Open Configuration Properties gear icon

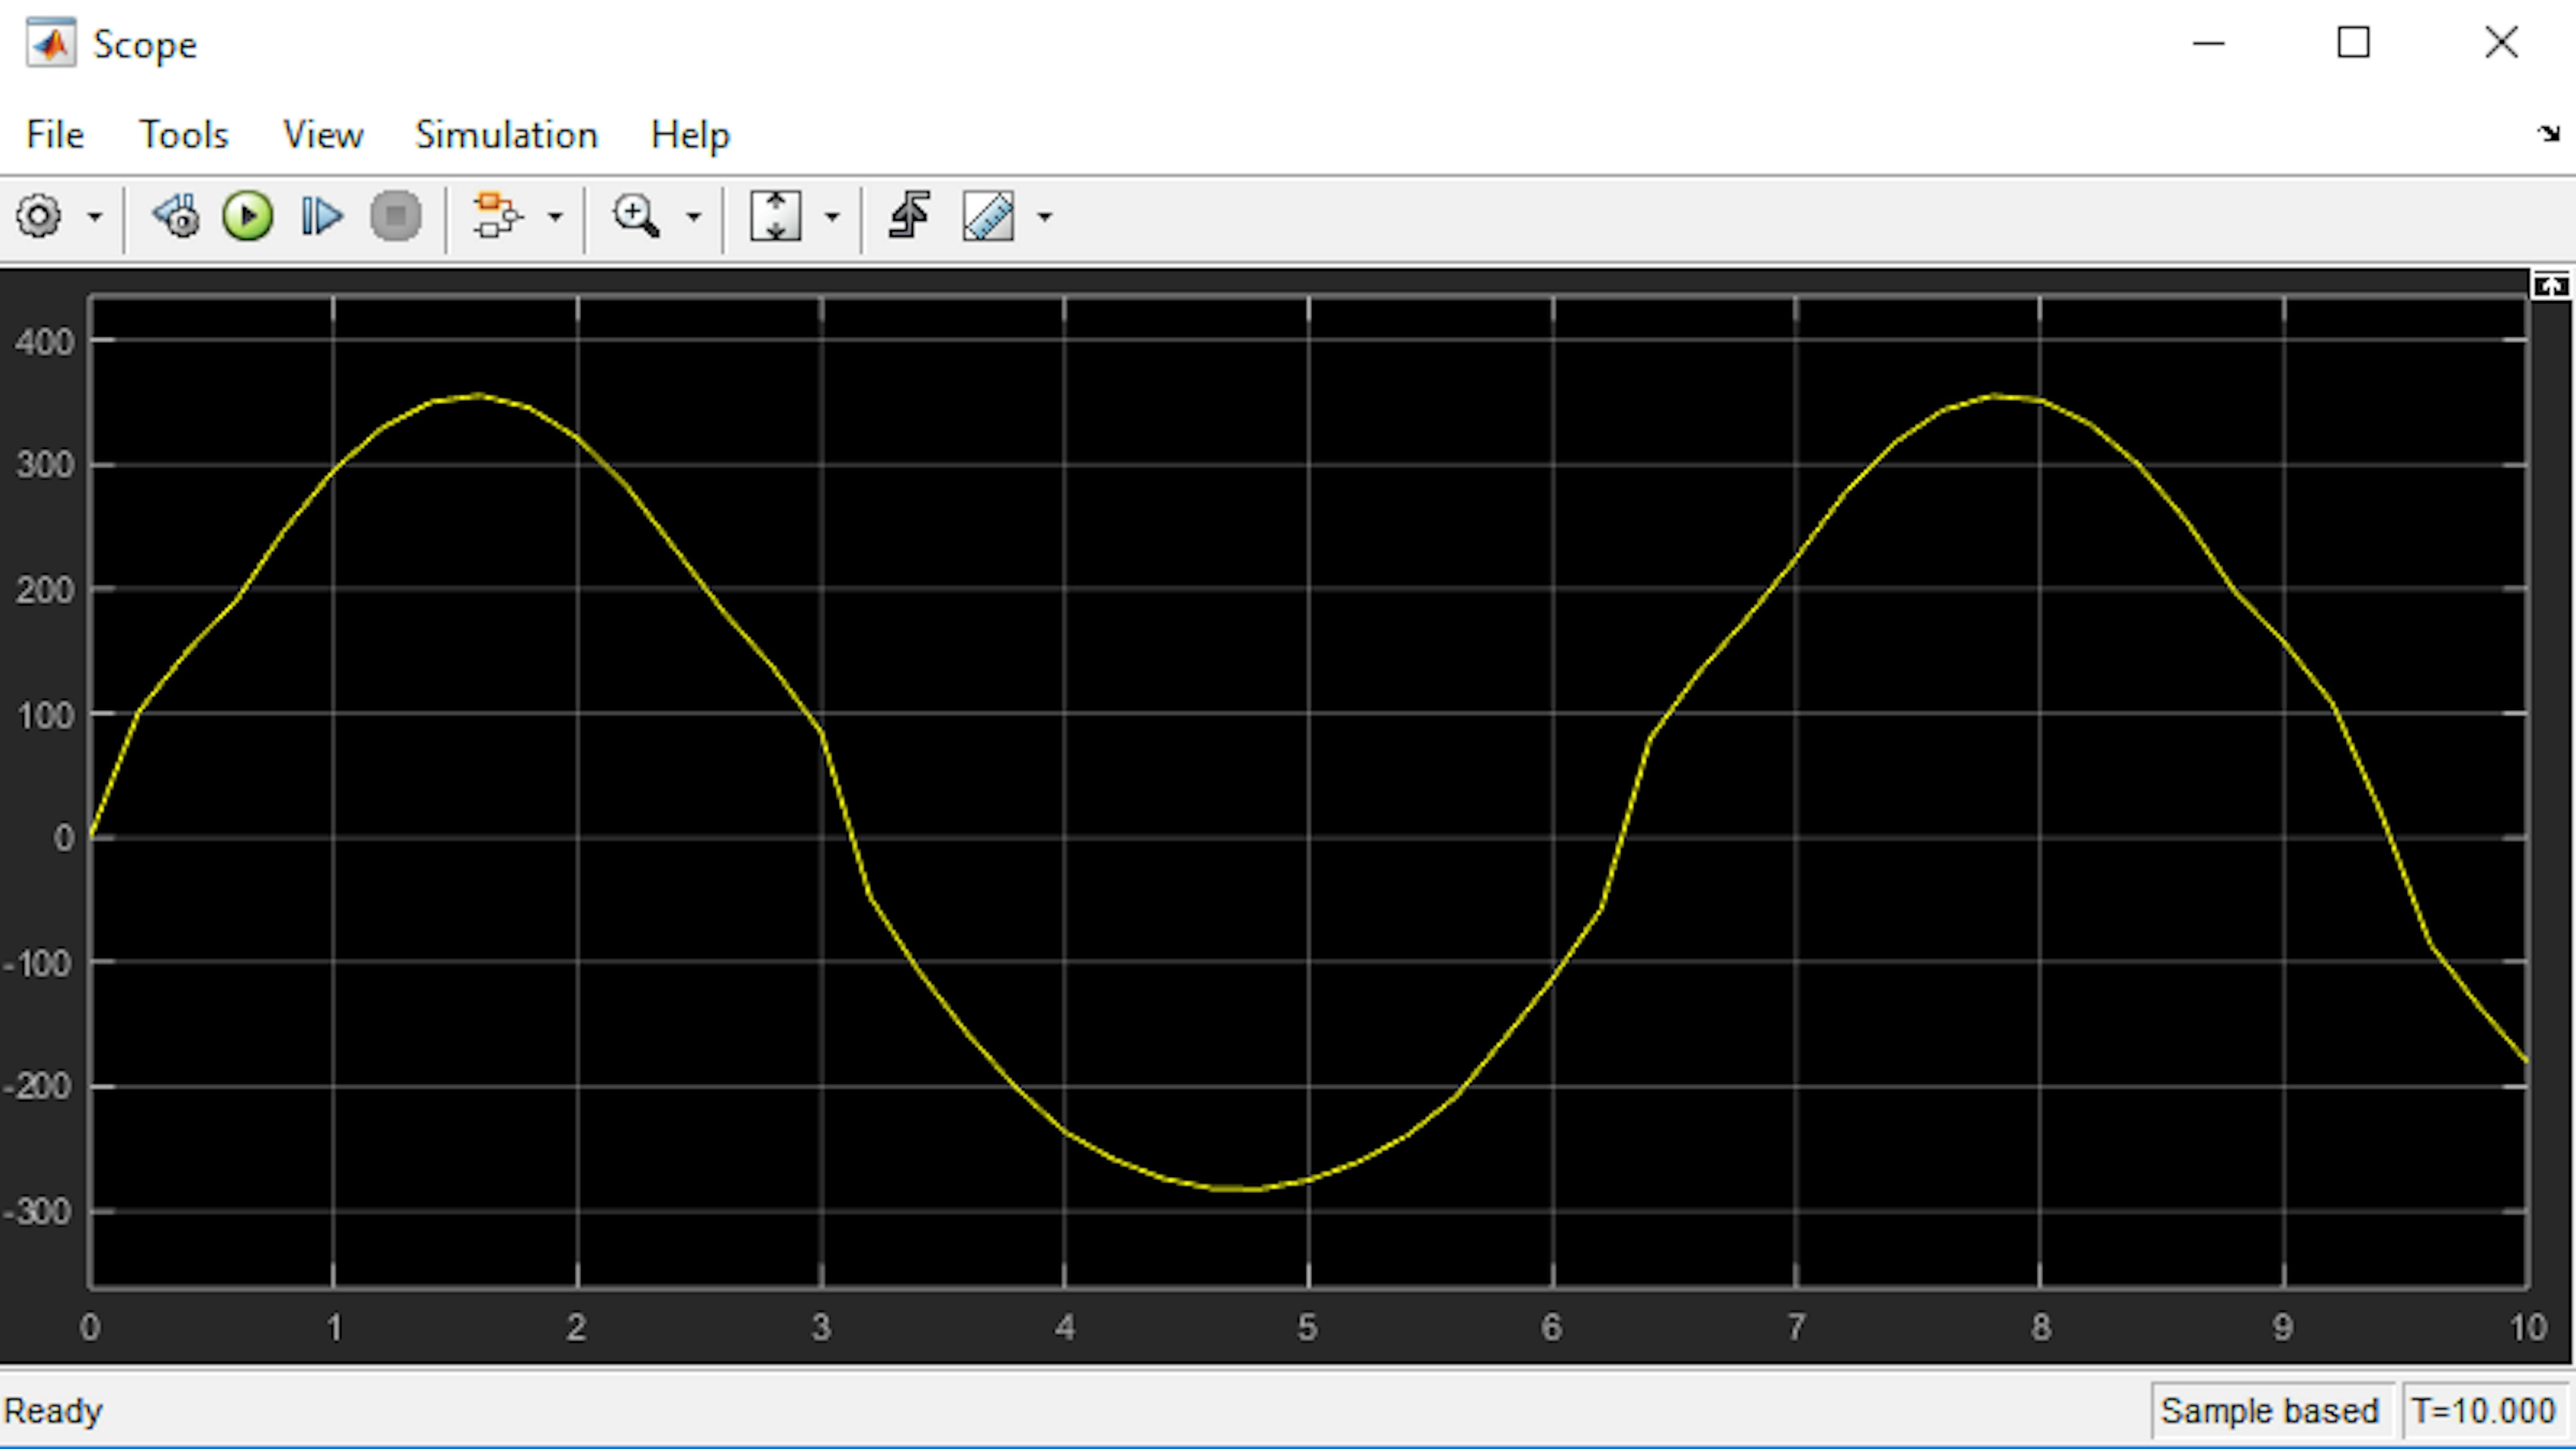pos(39,216)
